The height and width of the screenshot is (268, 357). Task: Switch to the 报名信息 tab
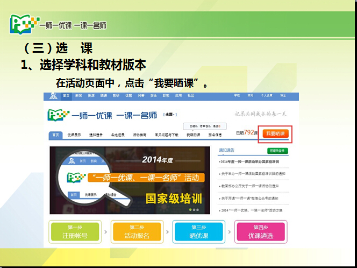(215, 135)
